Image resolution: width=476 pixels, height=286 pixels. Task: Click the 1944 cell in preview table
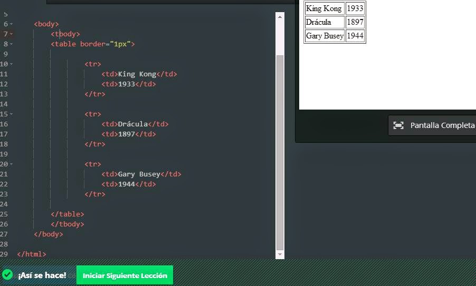click(355, 36)
